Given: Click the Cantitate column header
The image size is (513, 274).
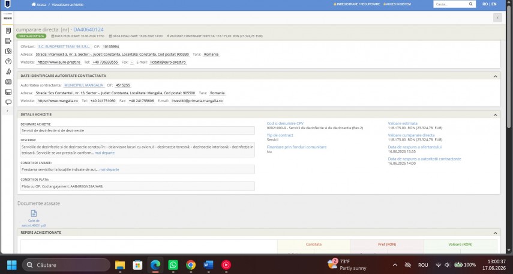Looking at the screenshot, I should (314, 245).
